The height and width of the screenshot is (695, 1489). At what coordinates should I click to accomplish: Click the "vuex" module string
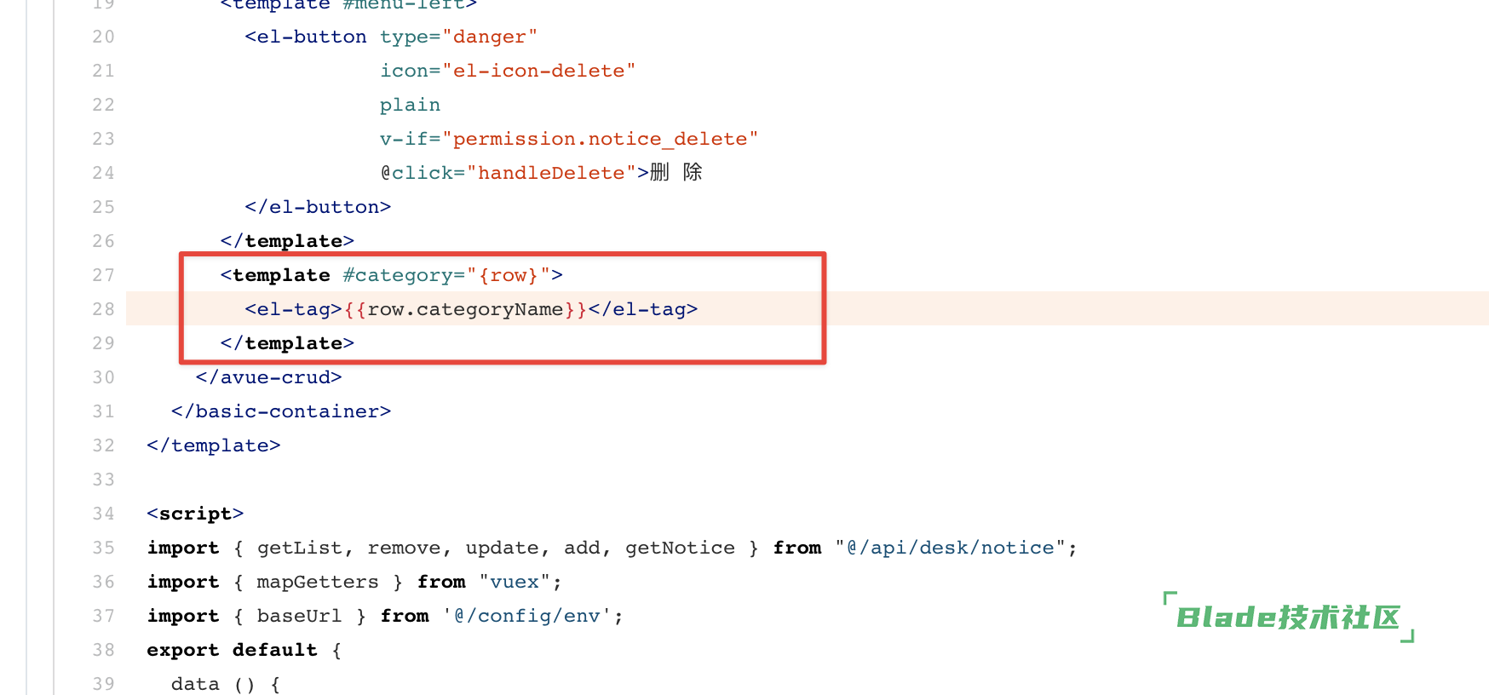(515, 582)
